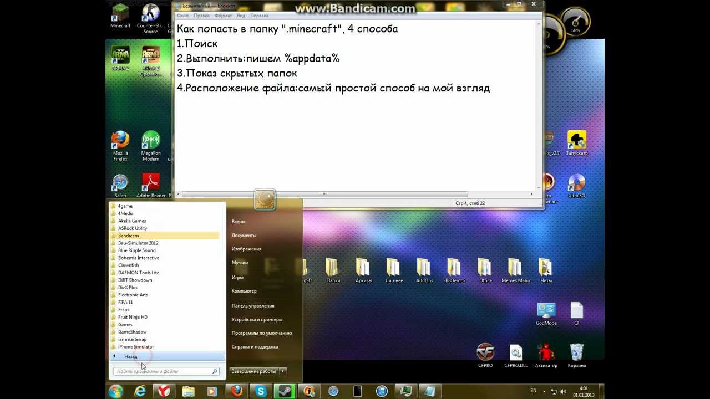Select the CFPRO.DLL file icon

click(x=516, y=356)
